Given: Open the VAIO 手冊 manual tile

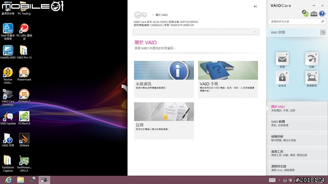Looking at the screenshot, I should [x=228, y=80].
